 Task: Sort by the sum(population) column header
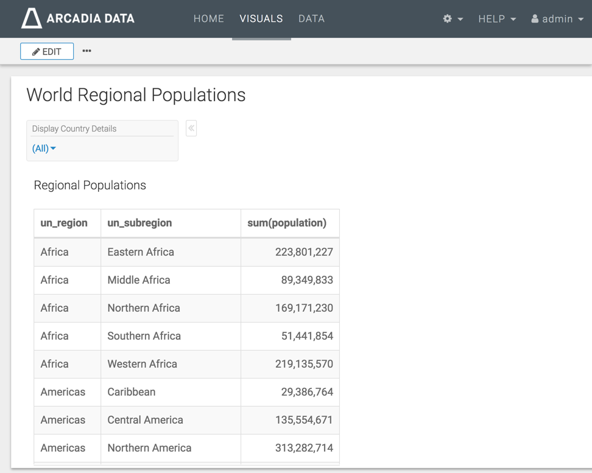[x=287, y=223]
